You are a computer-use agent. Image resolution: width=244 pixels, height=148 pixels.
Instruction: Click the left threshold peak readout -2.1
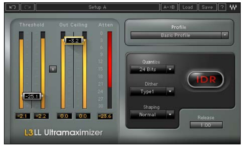[23, 116]
